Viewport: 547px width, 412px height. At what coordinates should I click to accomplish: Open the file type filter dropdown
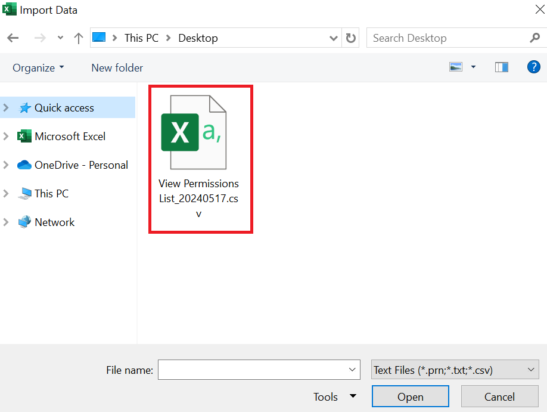click(455, 370)
